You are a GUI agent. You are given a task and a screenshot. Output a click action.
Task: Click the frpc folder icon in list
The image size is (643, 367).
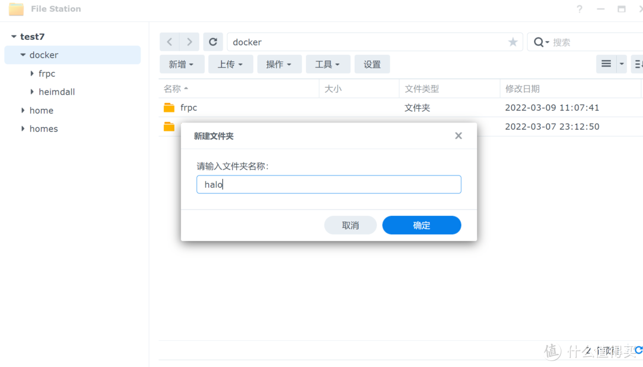point(169,108)
